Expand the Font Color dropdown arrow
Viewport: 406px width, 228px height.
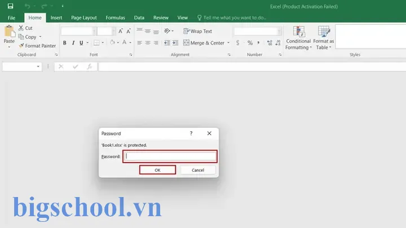point(130,43)
